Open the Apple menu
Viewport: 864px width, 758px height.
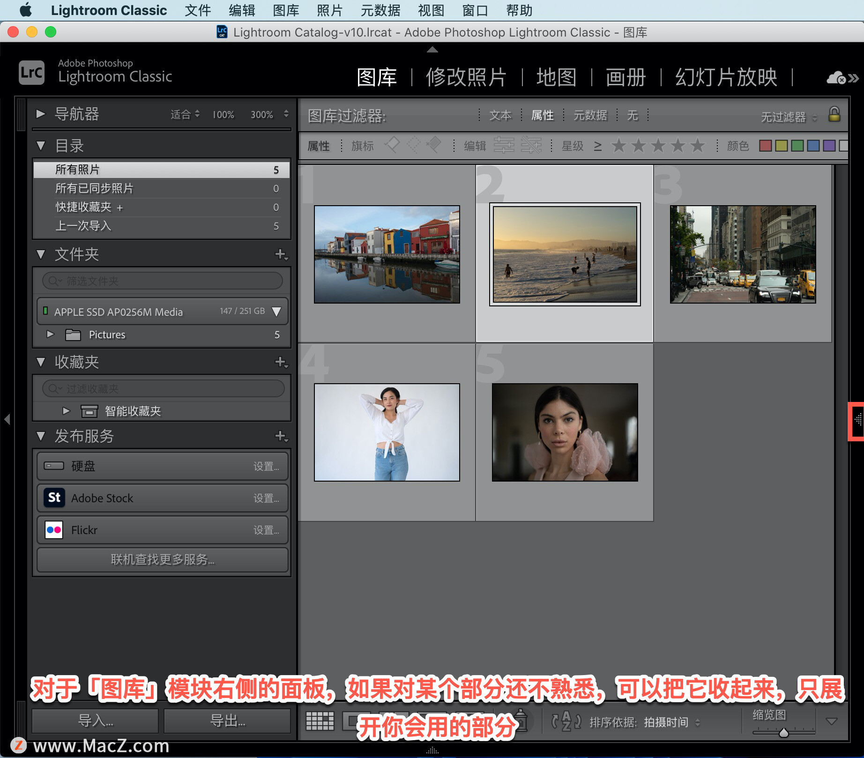click(x=26, y=10)
